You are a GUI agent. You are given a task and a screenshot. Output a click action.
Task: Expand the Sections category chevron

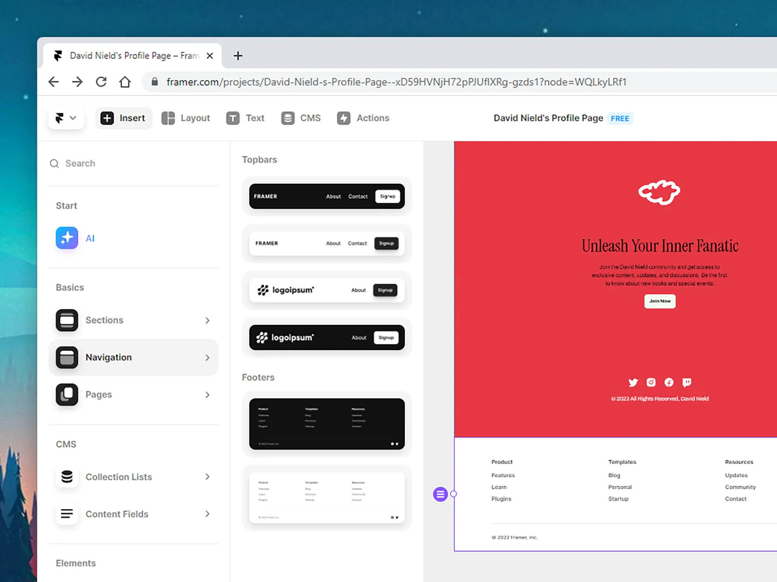click(x=208, y=320)
